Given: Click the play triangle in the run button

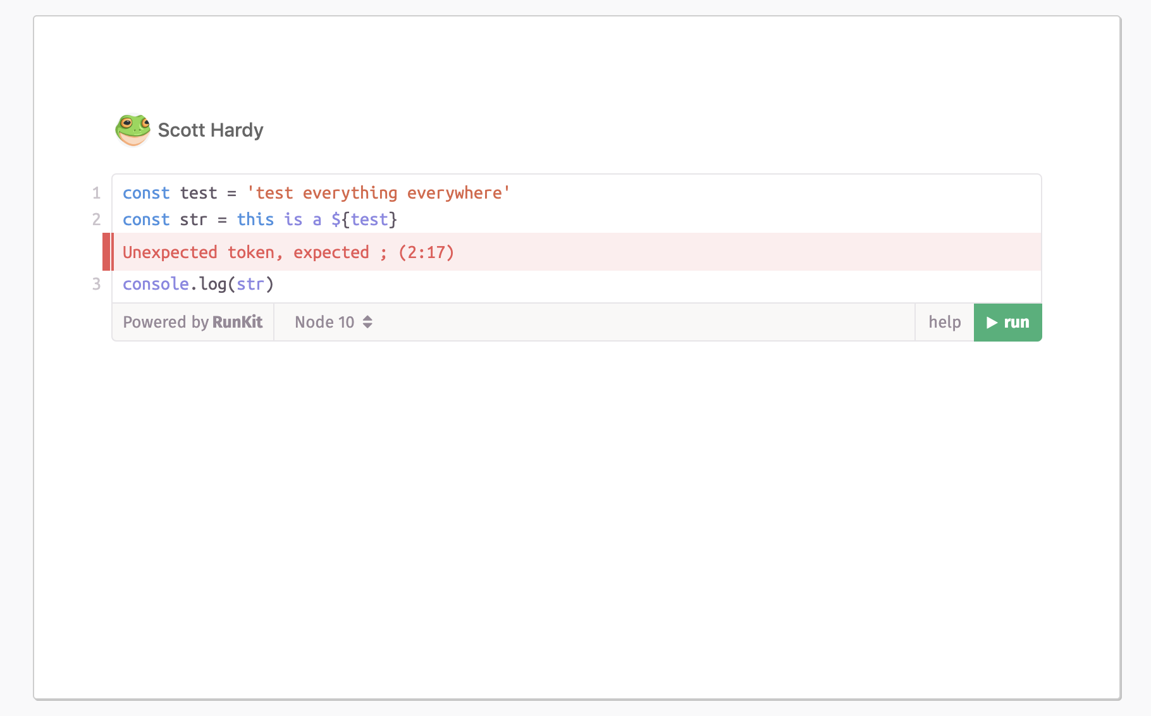Looking at the screenshot, I should [x=992, y=323].
